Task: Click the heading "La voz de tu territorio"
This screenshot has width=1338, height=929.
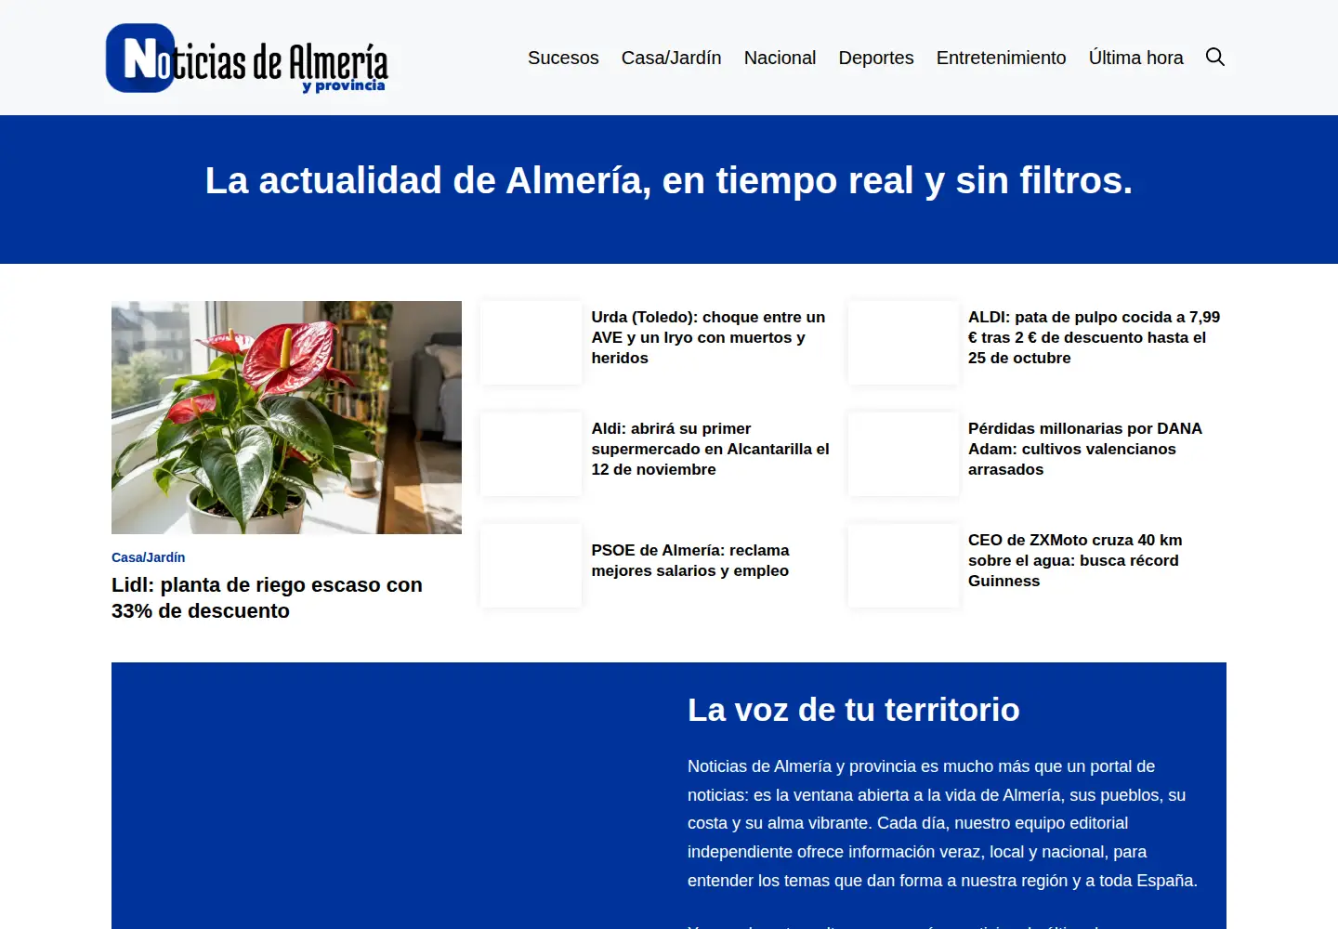Action: tap(854, 710)
